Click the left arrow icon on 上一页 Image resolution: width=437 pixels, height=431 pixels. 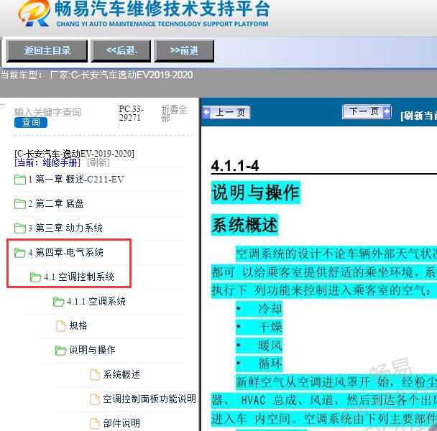pyautogui.click(x=207, y=112)
